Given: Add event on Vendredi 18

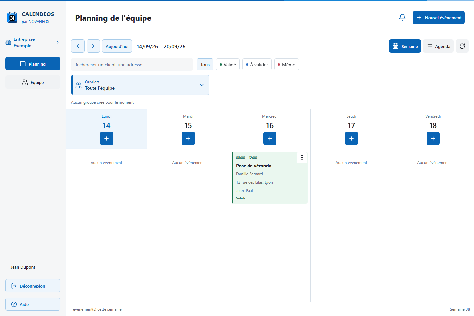Looking at the screenshot, I should click(433, 138).
